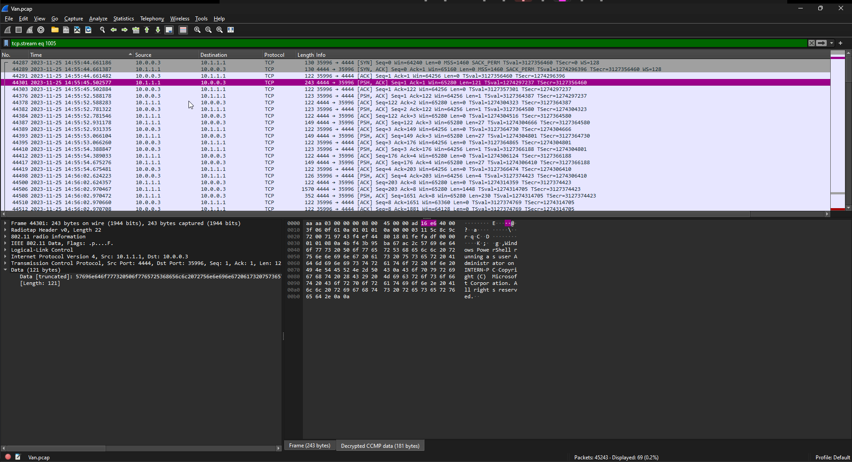The height and width of the screenshot is (462, 852).
Task: Collapse the Data (121 bytes) node
Action: point(5,270)
